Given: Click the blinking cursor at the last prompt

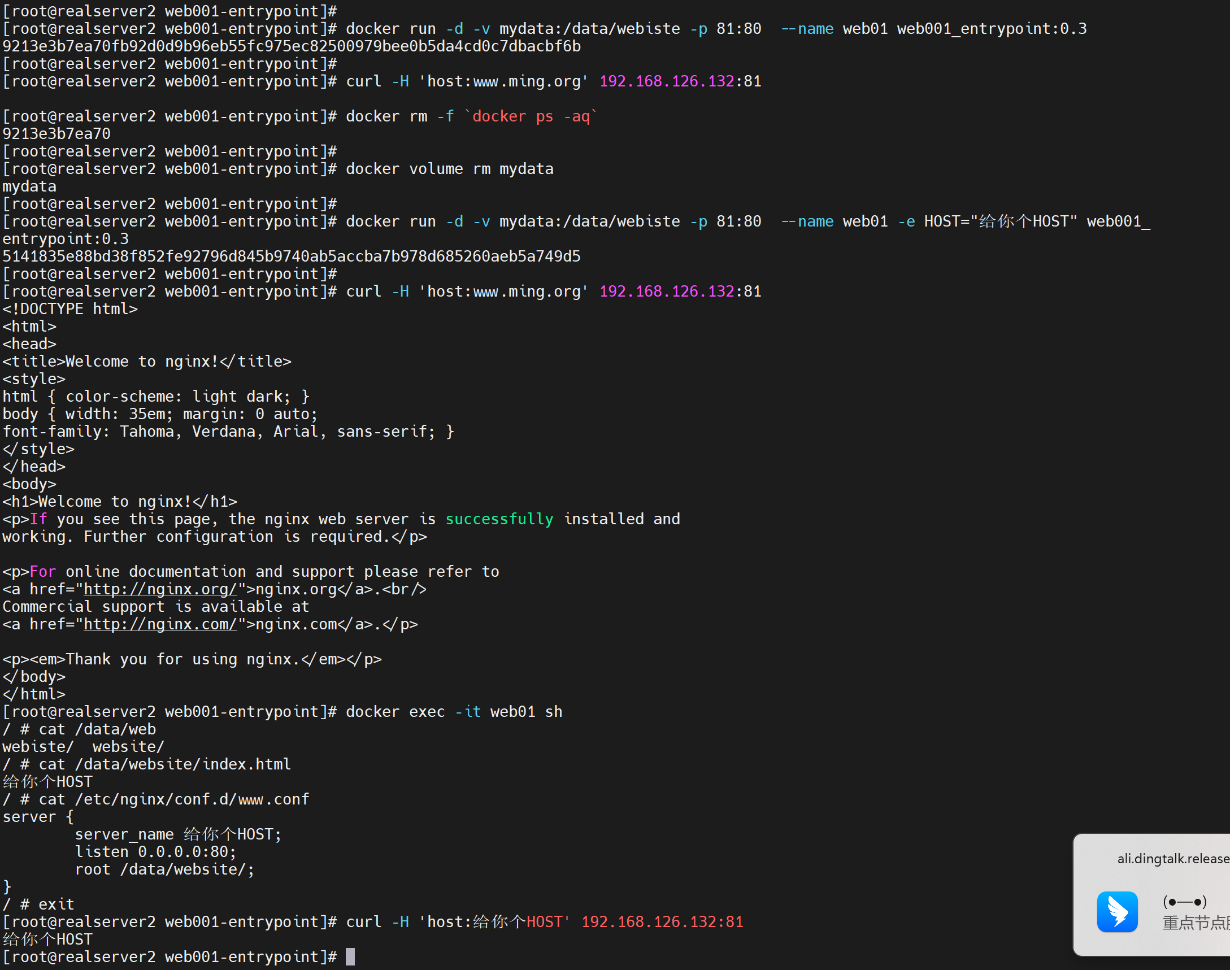Looking at the screenshot, I should [x=350, y=957].
